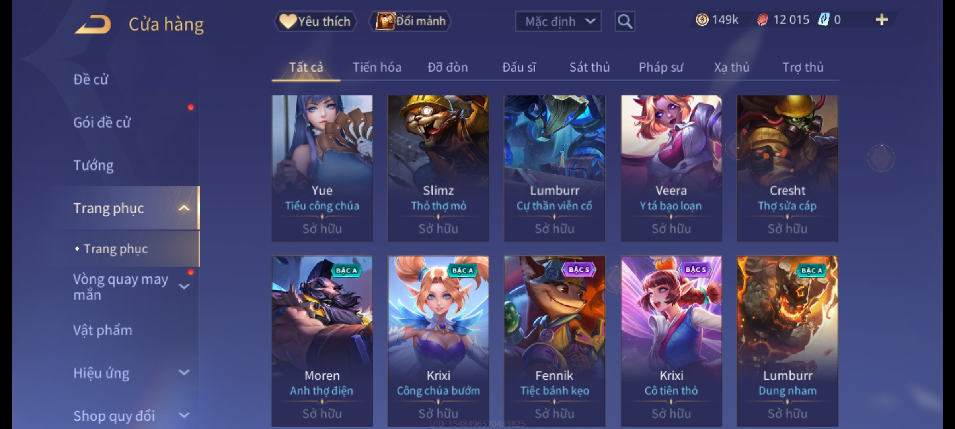The image size is (955, 429).
Task: Tap the golden back arrow icon
Action: [x=93, y=25]
